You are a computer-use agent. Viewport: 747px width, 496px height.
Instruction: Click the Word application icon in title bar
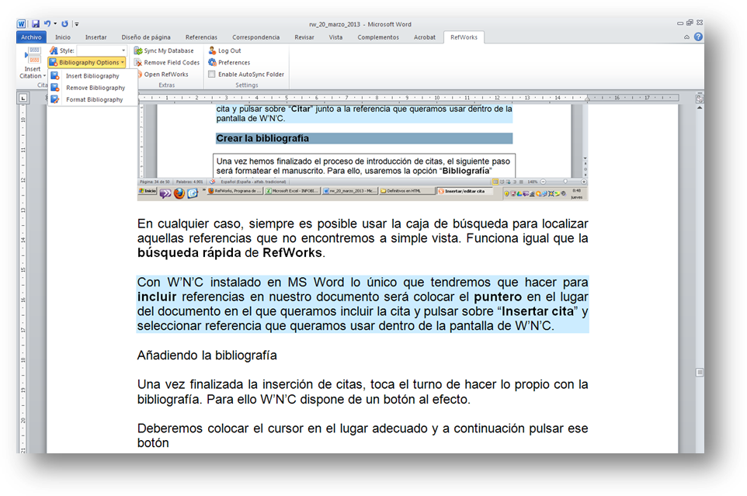pos(22,24)
